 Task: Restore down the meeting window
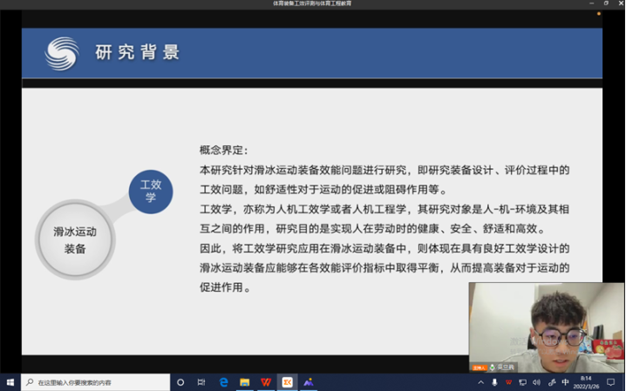coord(606,3)
